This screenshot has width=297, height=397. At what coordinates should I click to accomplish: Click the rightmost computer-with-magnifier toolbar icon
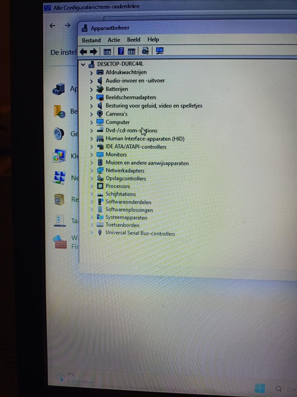160,51
